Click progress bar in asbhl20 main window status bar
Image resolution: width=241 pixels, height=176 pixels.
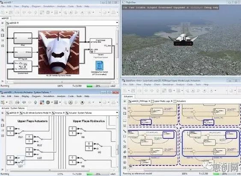tap(98, 86)
